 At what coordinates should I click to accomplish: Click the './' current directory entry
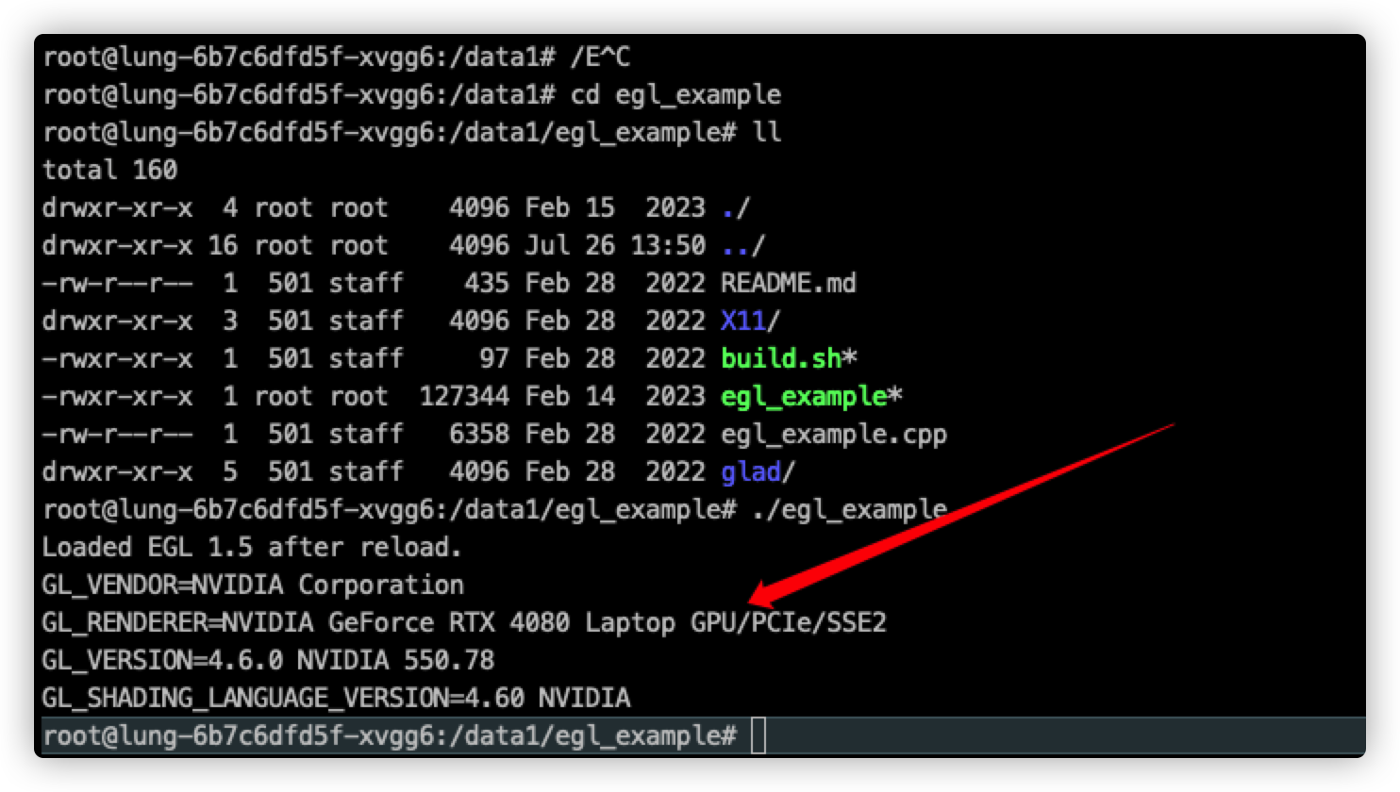pyautogui.click(x=736, y=207)
